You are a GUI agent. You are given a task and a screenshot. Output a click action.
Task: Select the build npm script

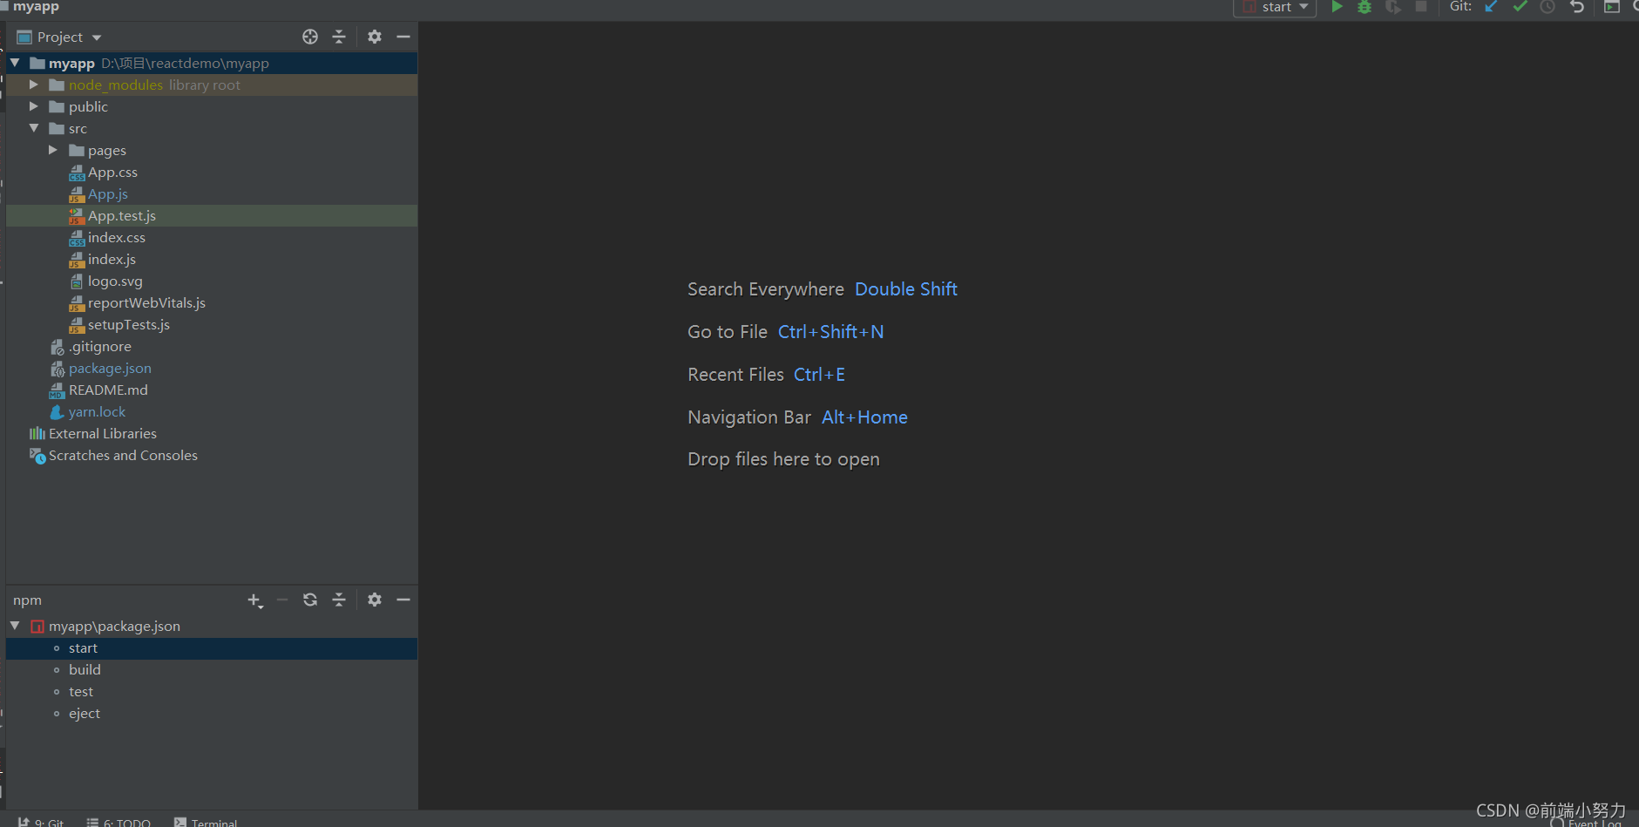85,669
